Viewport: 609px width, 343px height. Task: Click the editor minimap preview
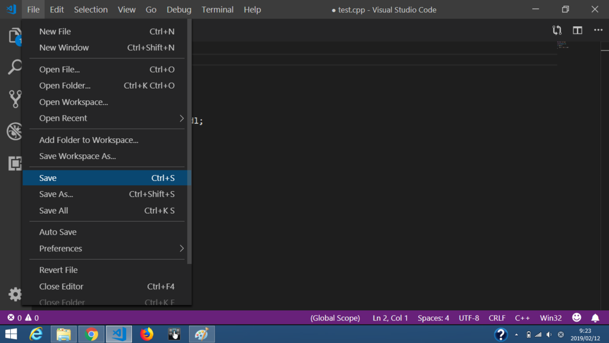tap(563, 45)
